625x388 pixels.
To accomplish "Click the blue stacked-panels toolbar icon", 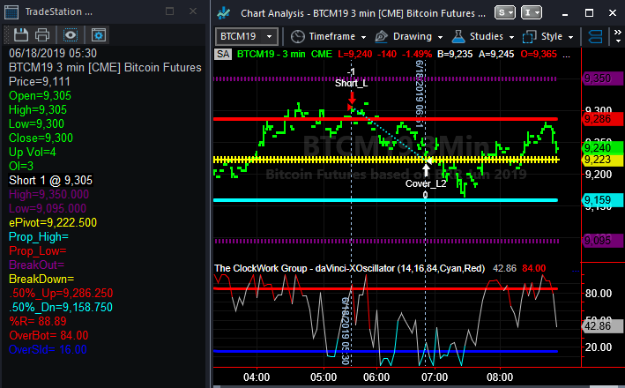I will tap(595, 37).
